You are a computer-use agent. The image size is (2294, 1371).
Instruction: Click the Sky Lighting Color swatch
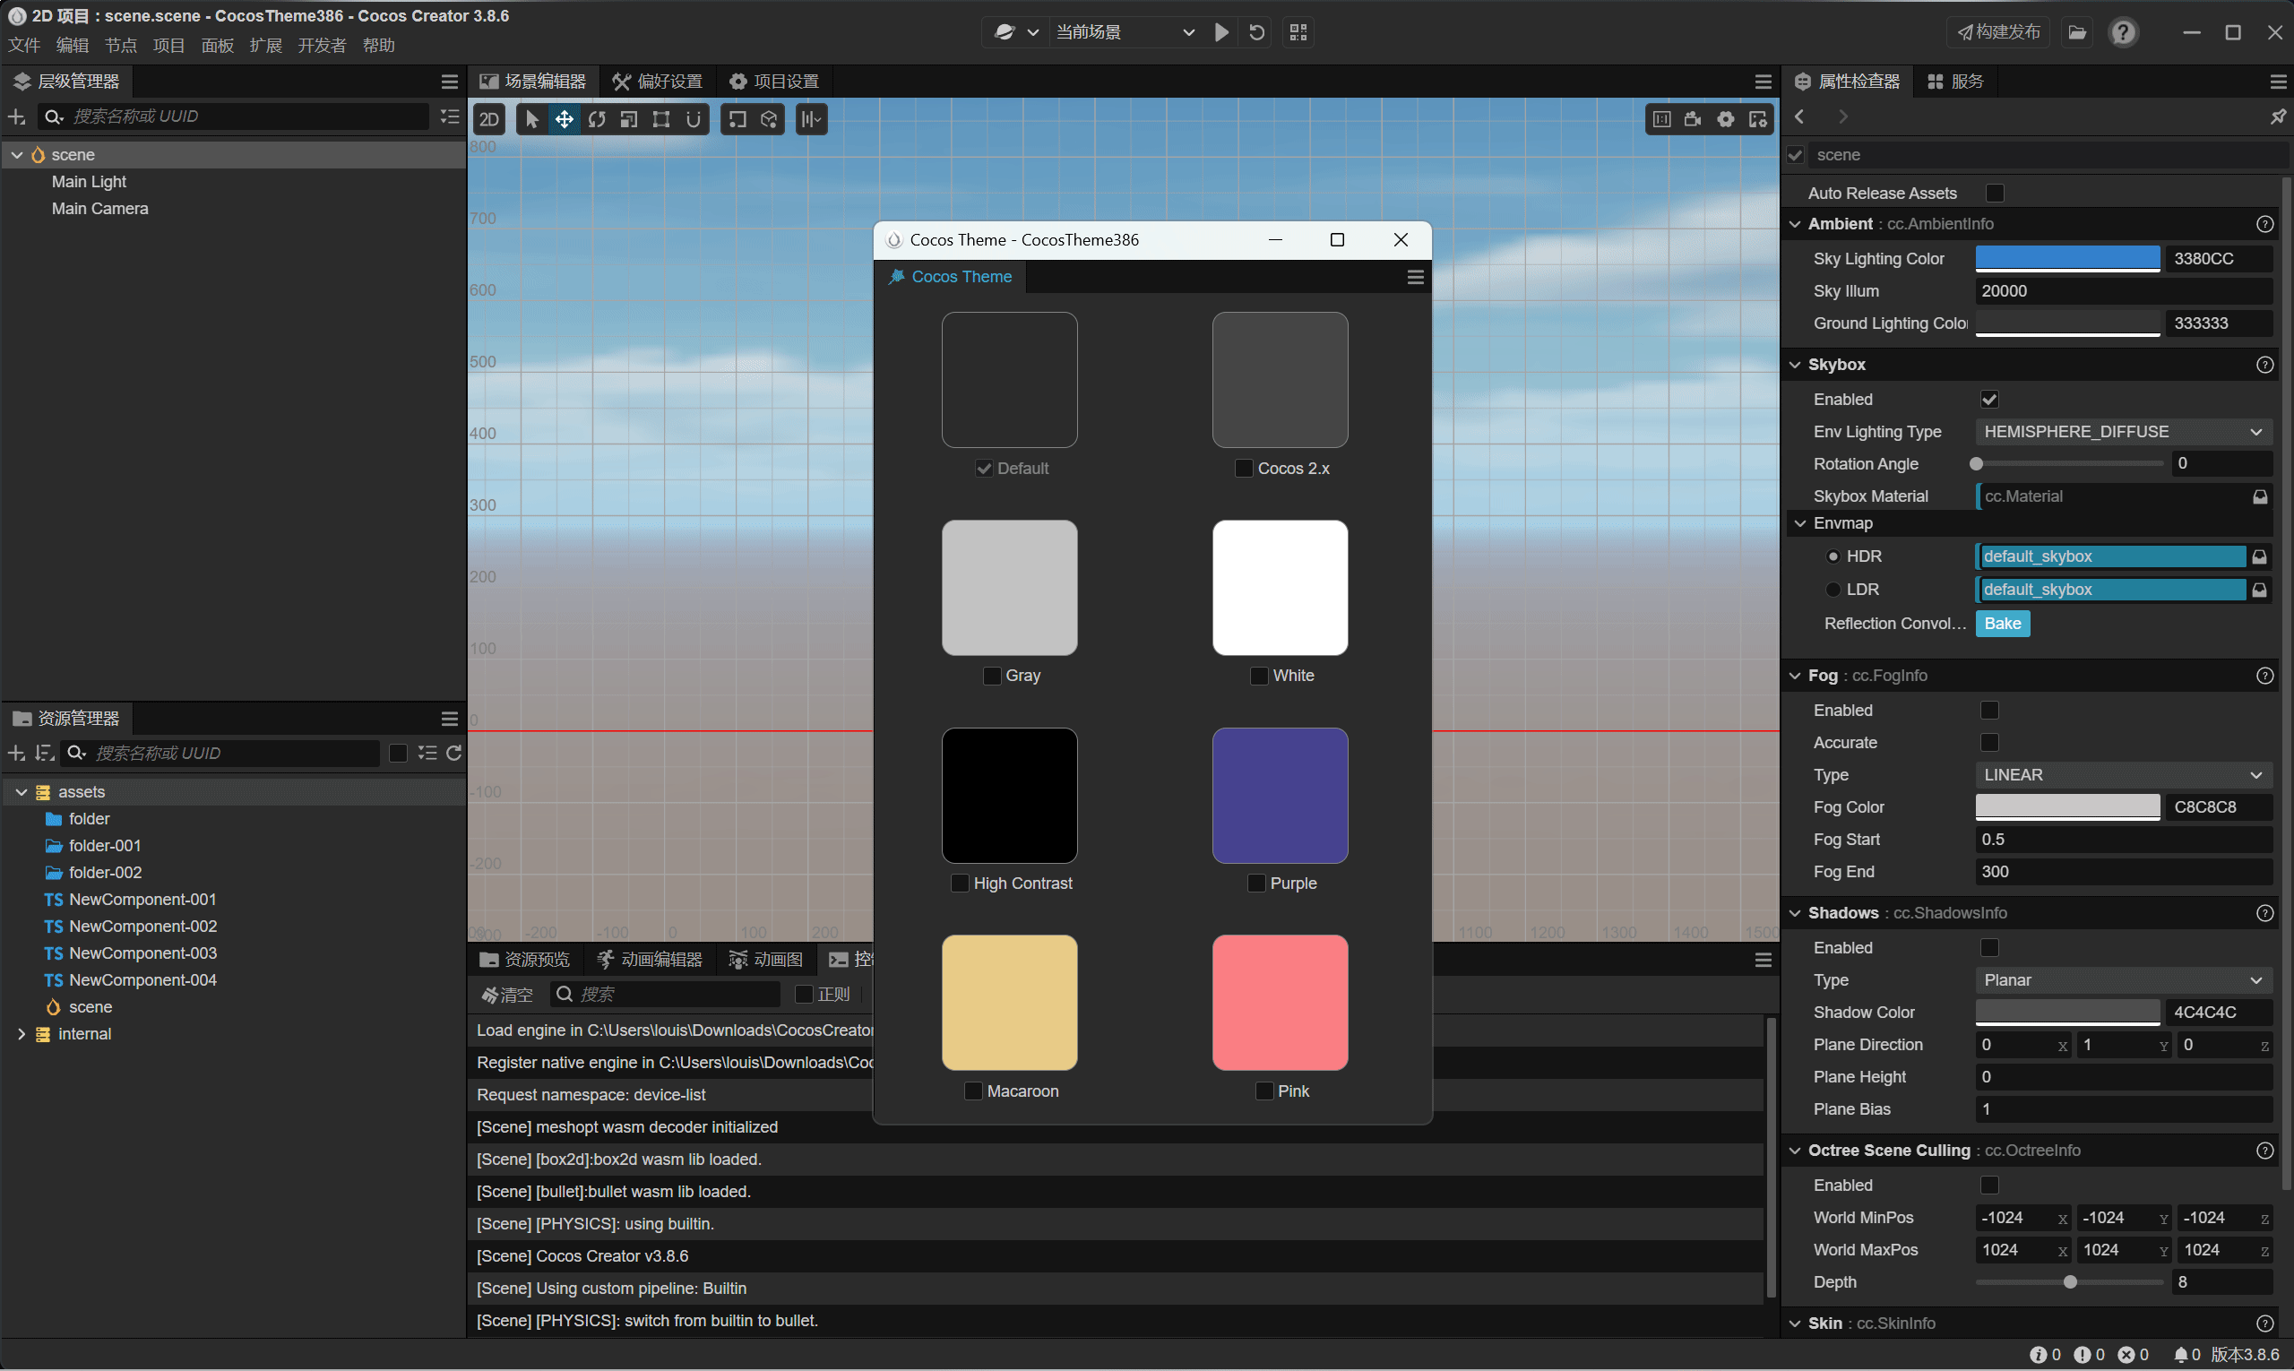[x=2067, y=259]
